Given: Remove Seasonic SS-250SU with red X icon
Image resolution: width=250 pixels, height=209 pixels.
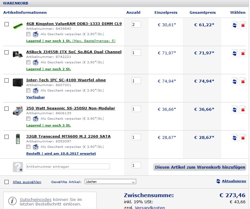Looking at the screenshot, I should coord(243,110).
